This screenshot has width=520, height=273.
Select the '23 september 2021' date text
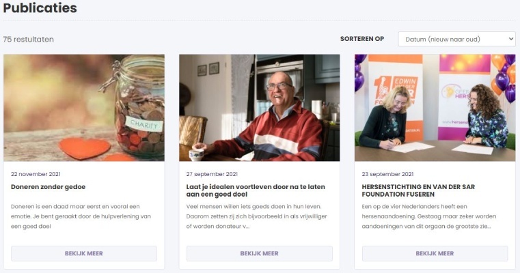(x=387, y=174)
